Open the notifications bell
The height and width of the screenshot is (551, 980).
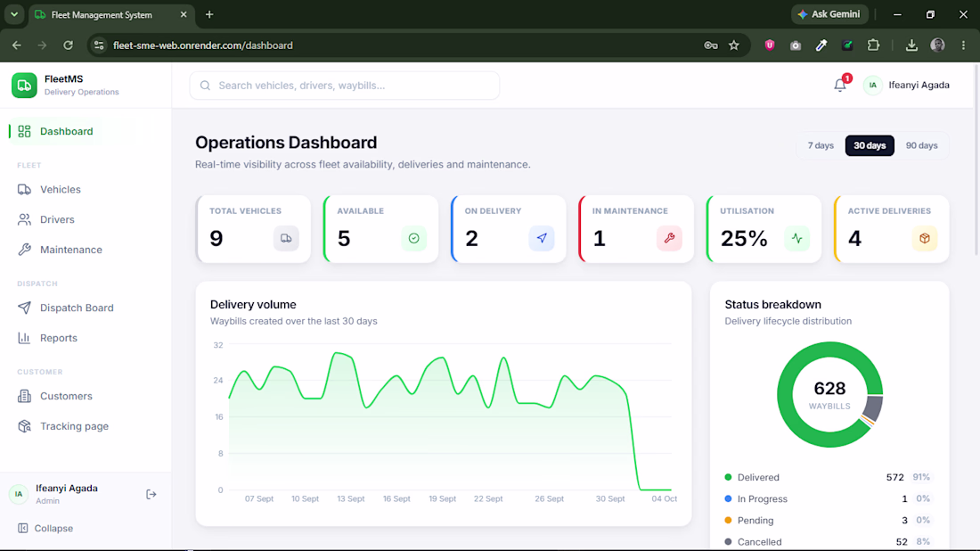(x=840, y=85)
